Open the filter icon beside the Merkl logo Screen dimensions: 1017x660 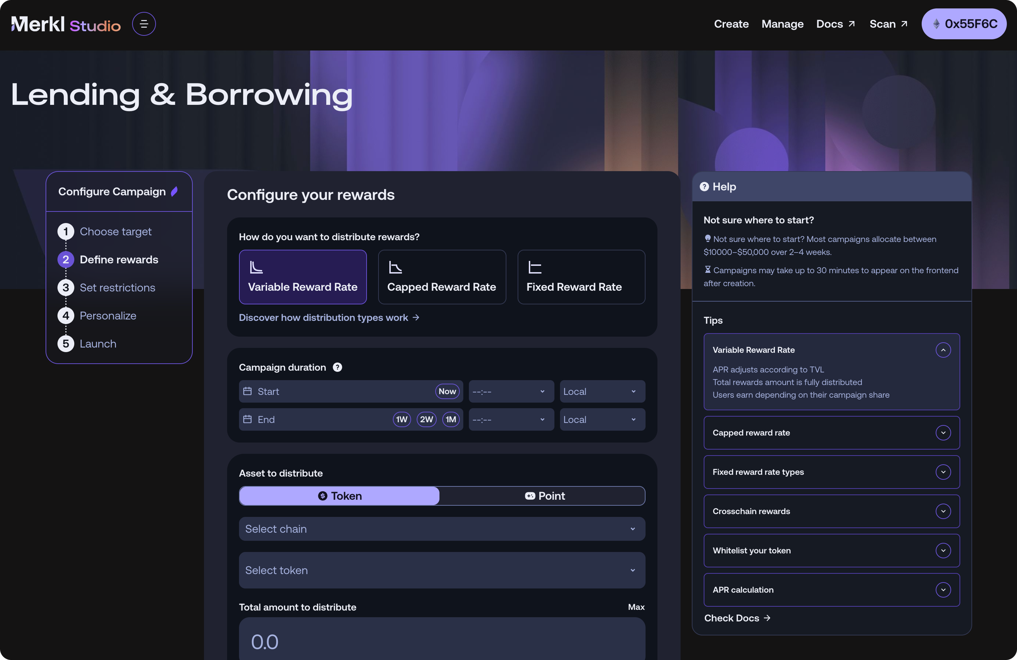click(144, 23)
